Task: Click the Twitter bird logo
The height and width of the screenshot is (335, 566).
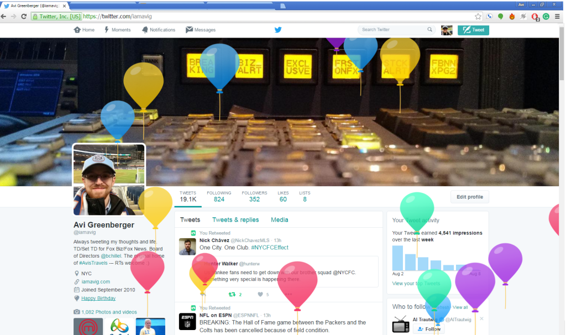Action: 277,30
